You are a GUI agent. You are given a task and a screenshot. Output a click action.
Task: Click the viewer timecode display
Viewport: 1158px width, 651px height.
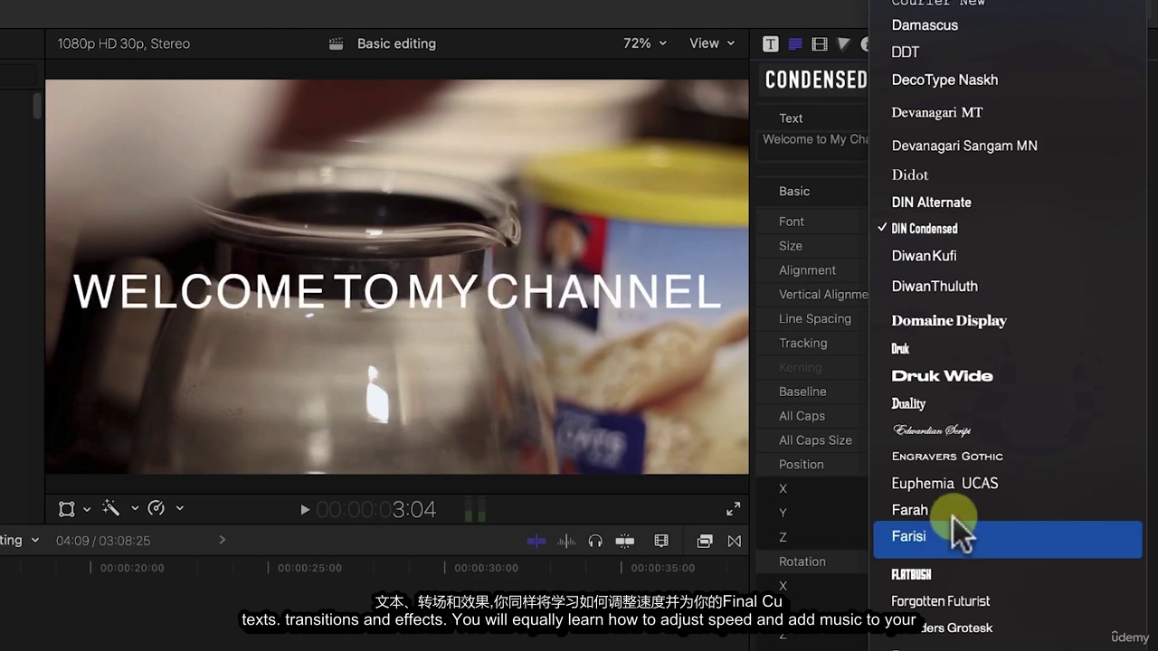376,510
